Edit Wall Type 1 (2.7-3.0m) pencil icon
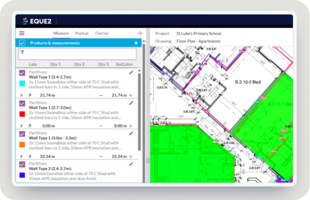The image size is (310, 200). pyautogui.click(x=131, y=103)
